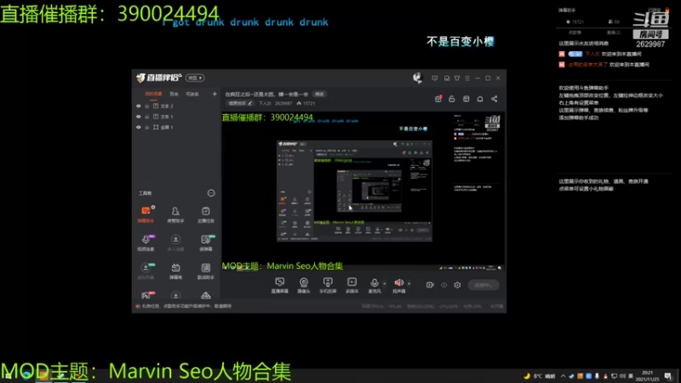Screen dimensions: 681x383
Task: Click the weather 8°C widget in taskbar
Action: (540, 376)
